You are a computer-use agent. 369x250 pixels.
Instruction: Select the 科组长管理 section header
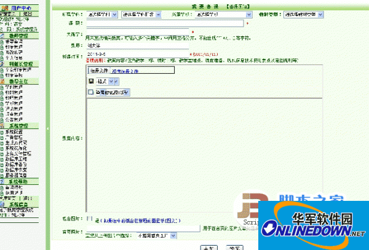pos(21,64)
